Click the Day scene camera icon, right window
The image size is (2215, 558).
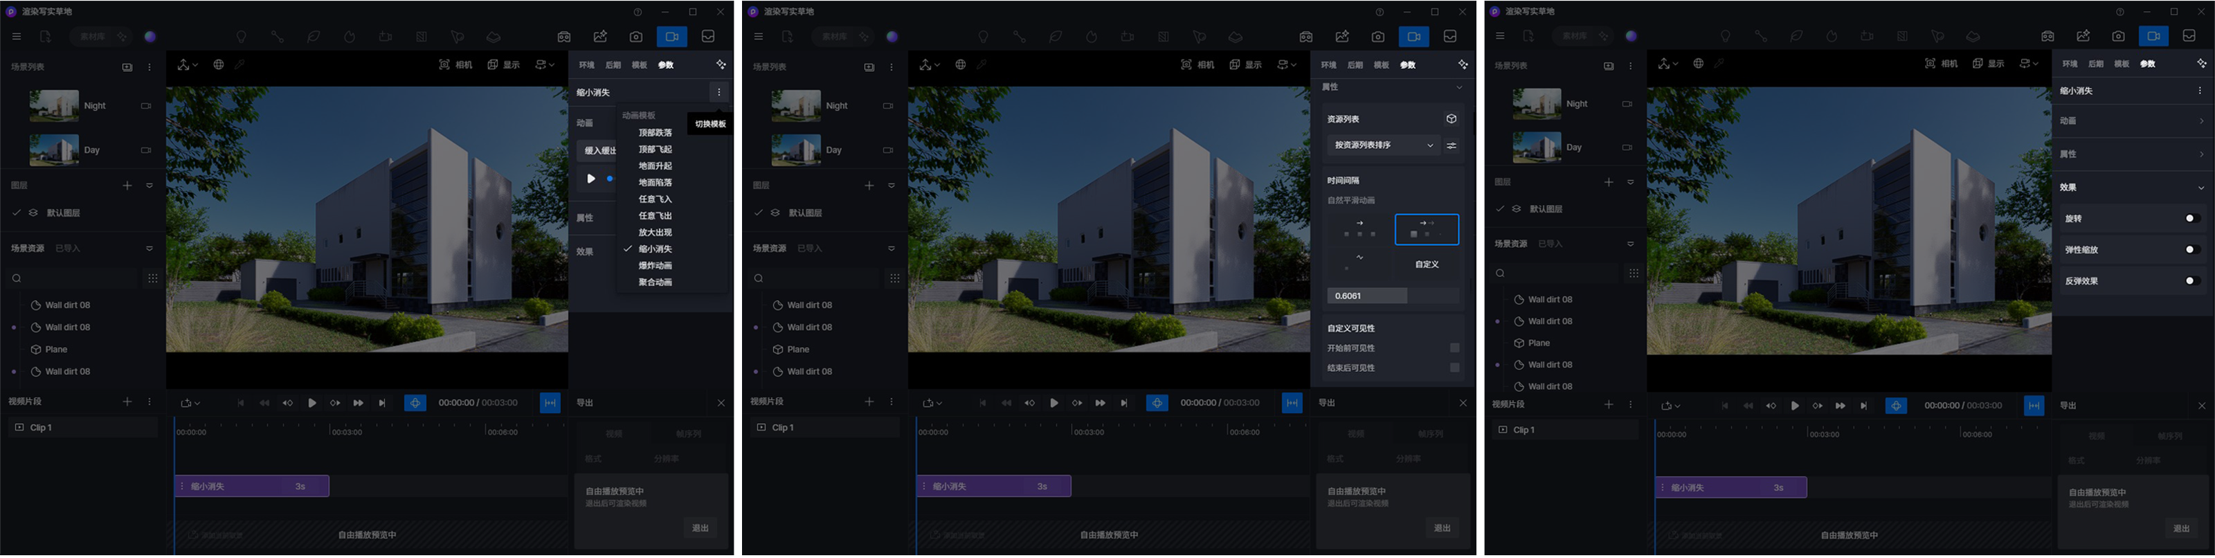tap(1626, 147)
